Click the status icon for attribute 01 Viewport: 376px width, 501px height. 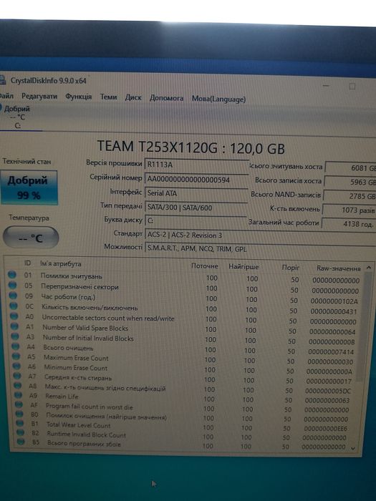point(12,274)
